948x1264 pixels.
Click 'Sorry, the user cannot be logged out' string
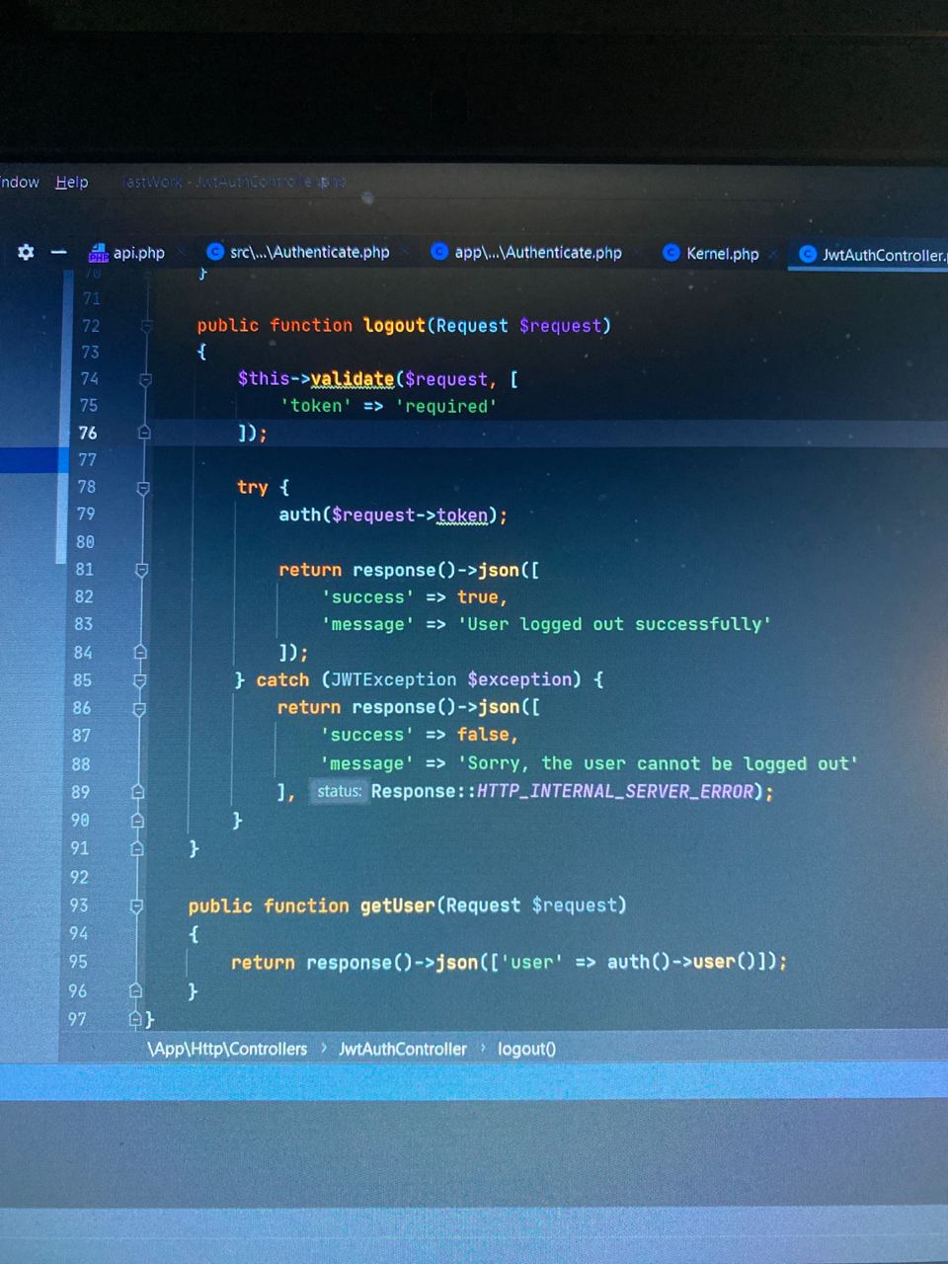(x=658, y=763)
